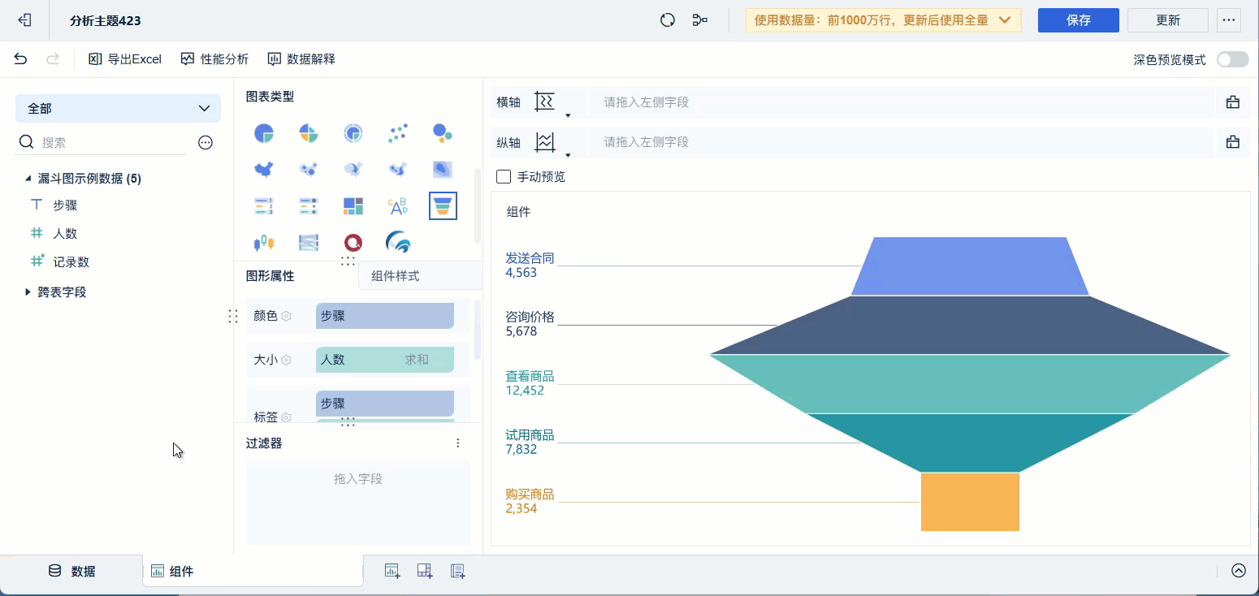Click the 人数 求和 pill in 大小 row
The width and height of the screenshot is (1259, 596).
point(385,360)
